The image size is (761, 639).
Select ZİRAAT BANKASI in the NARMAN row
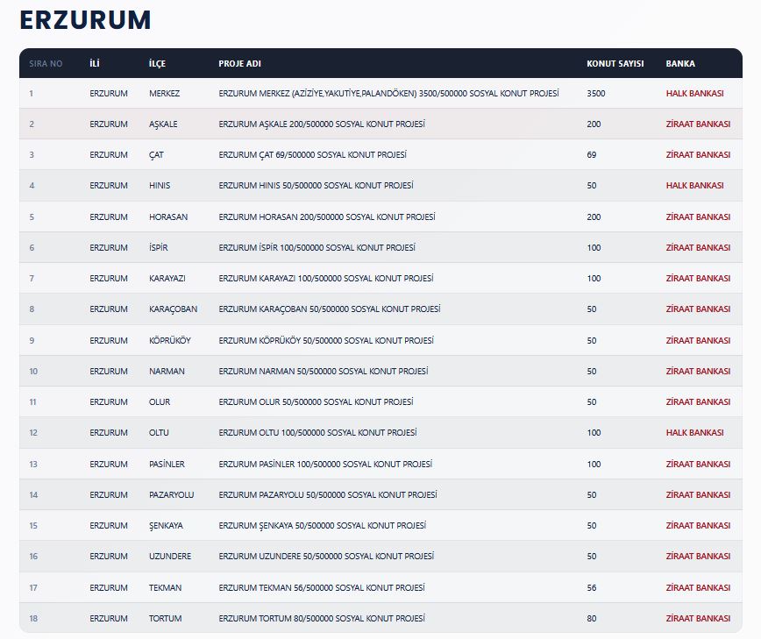[x=698, y=371]
